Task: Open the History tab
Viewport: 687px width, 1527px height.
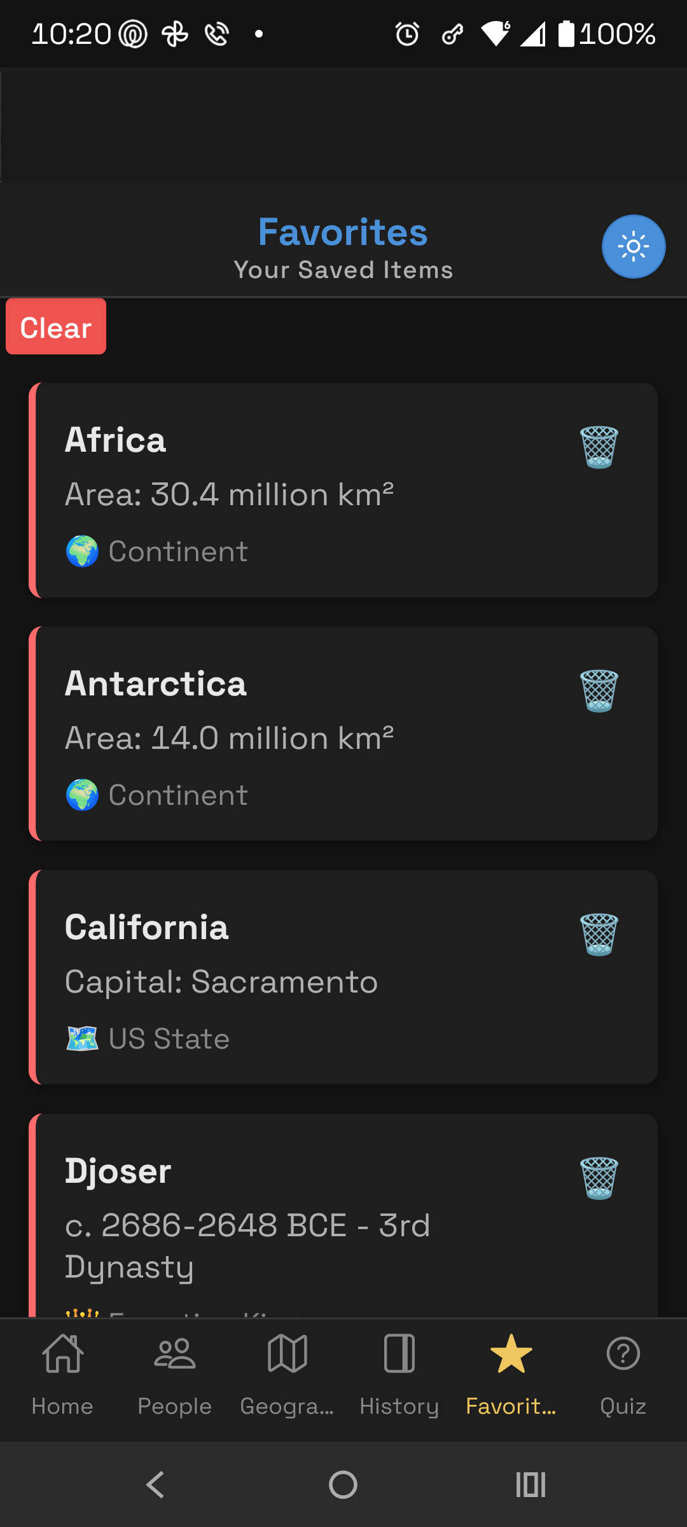Action: click(399, 1374)
